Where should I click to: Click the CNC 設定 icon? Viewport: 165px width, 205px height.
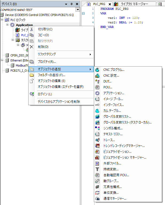point(97,76)
